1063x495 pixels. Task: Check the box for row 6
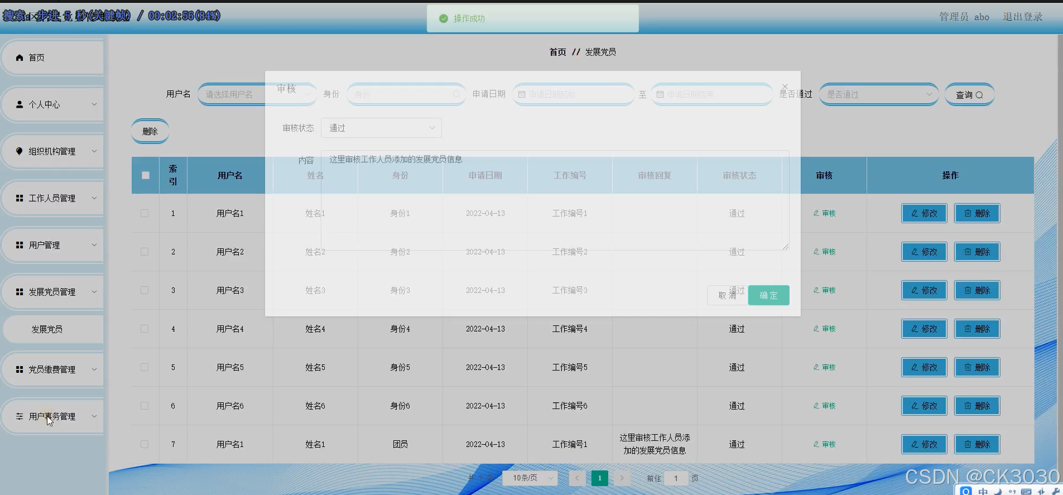pyautogui.click(x=145, y=406)
